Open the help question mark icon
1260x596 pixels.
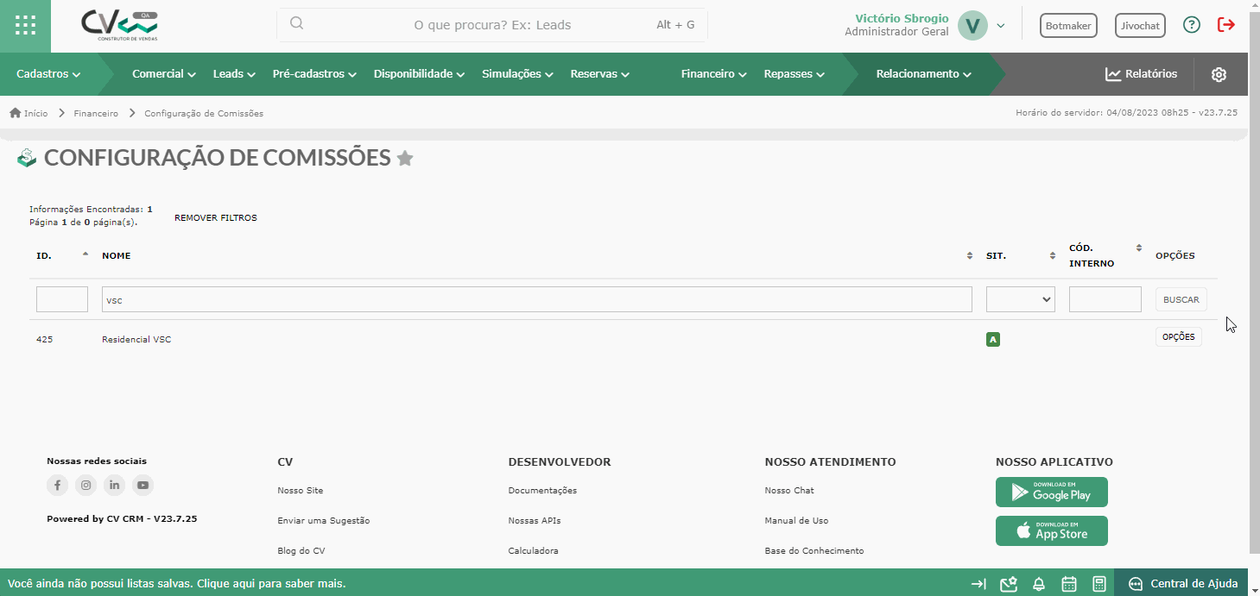click(x=1192, y=25)
